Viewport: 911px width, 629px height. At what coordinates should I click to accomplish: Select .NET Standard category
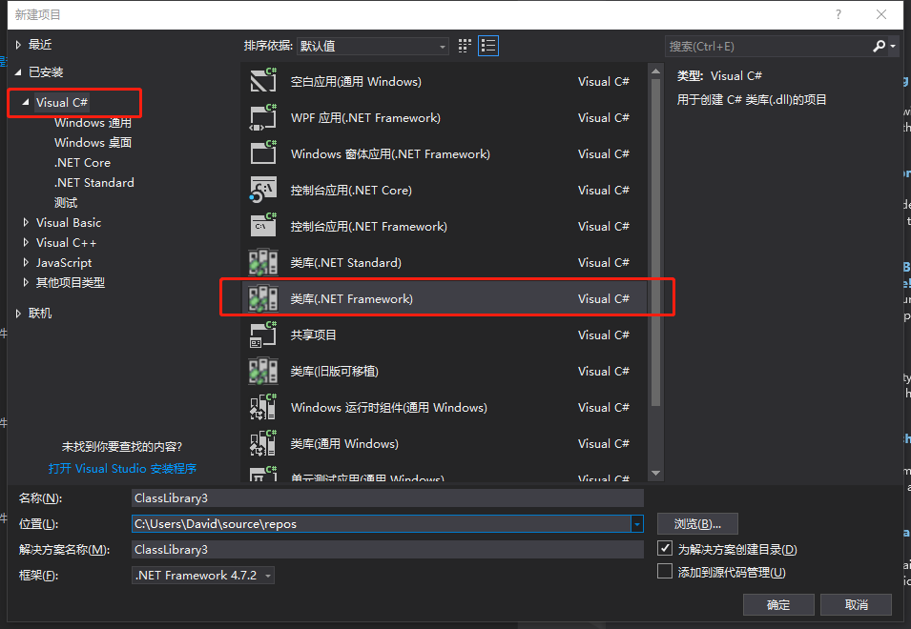94,182
